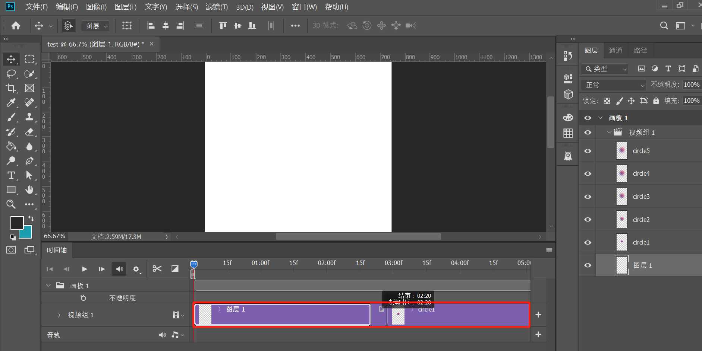Viewport: 702px width, 351px height.
Task: Open the search magnifier in options bar
Action: (664, 26)
